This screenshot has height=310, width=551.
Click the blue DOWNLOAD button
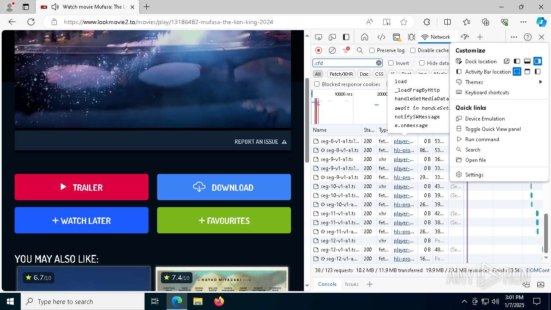coord(224,187)
